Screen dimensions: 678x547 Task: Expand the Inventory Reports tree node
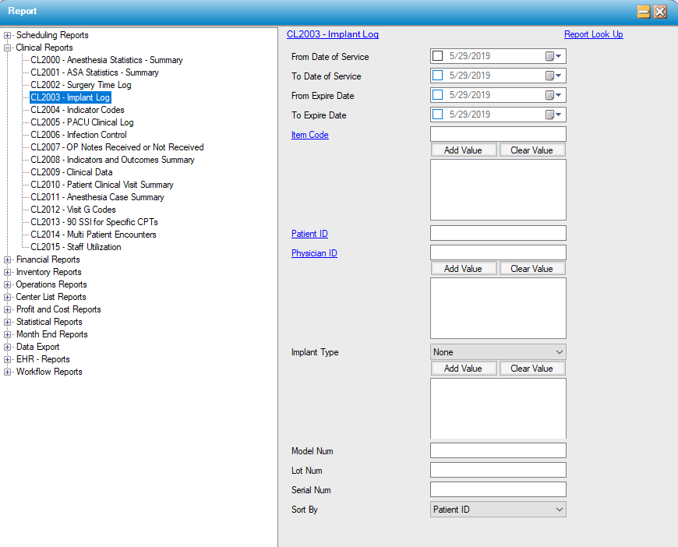(8, 272)
